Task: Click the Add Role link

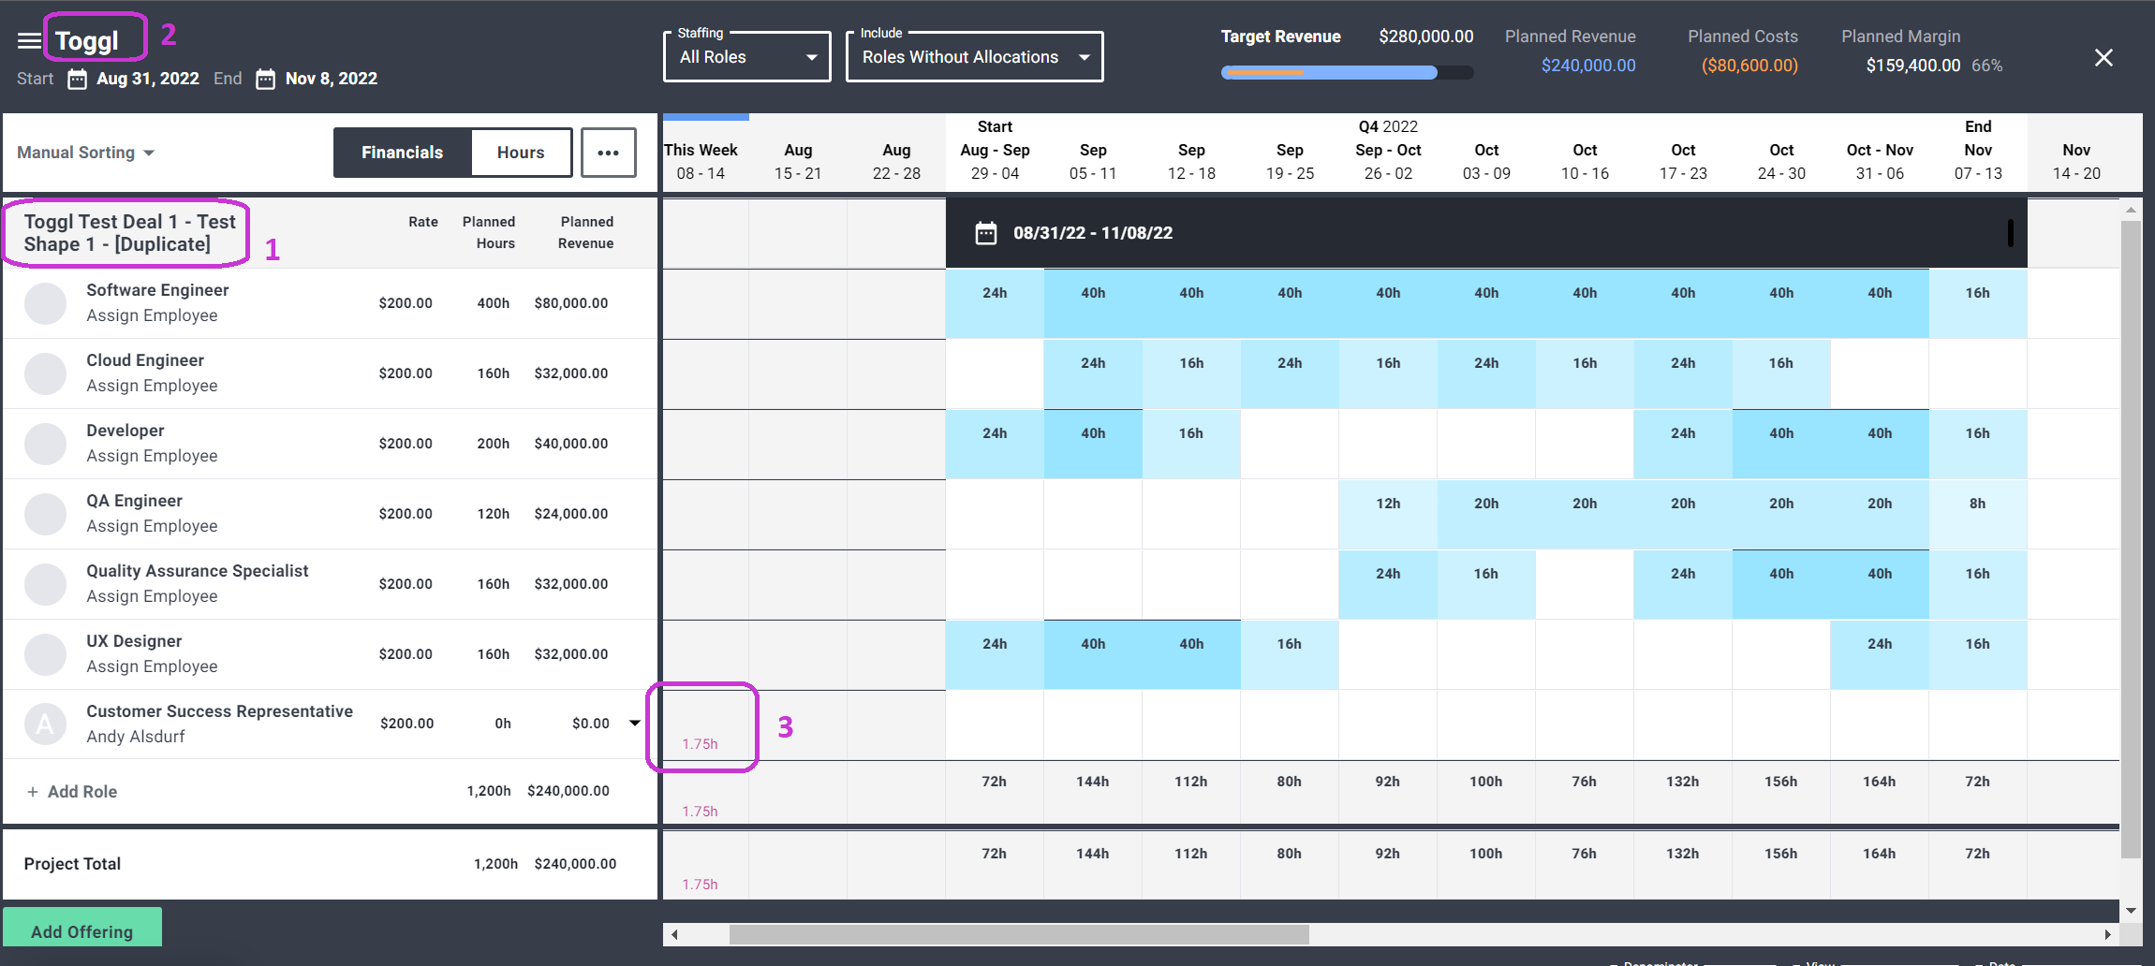Action: tap(82, 792)
